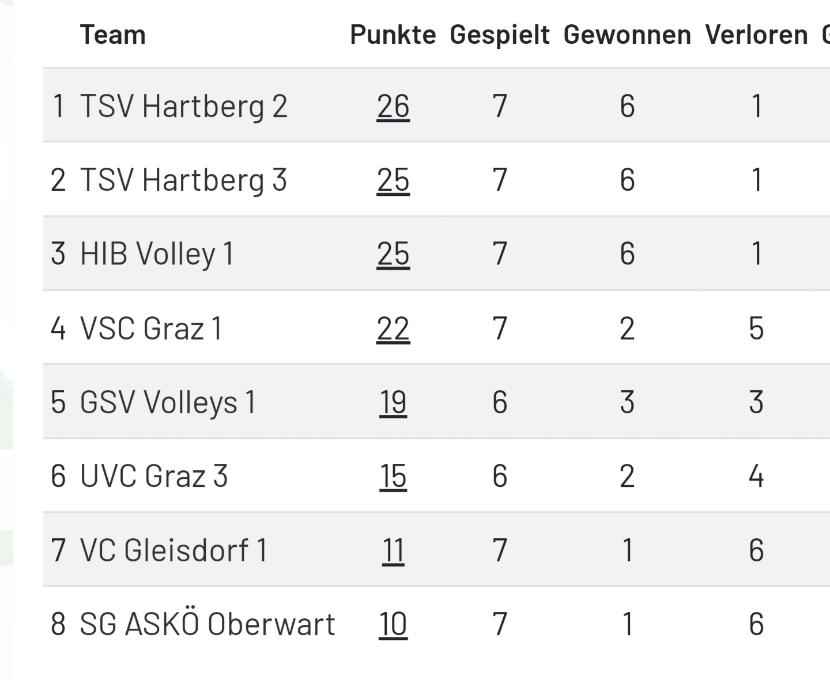830x680 pixels.
Task: Click TSV Hartberg 3's 25 points link
Action: click(393, 180)
